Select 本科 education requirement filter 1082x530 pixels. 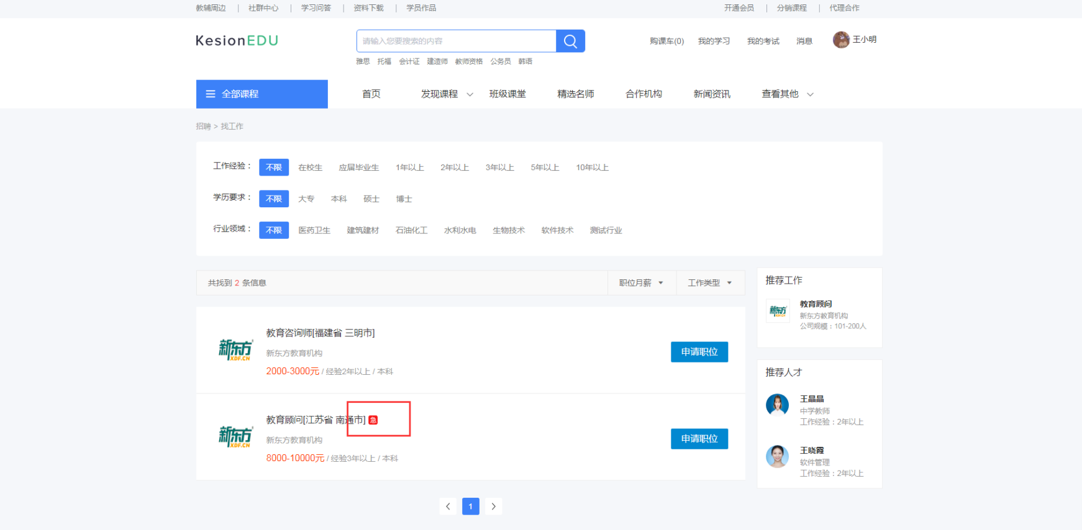[x=339, y=199]
